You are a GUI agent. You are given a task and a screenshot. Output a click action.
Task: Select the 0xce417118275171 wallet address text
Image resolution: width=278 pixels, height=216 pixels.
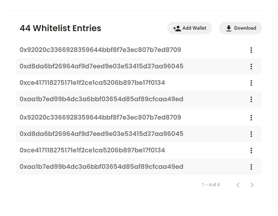(x=92, y=83)
